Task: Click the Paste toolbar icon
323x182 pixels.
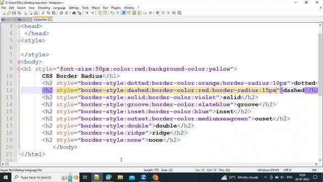Action: 54,13
